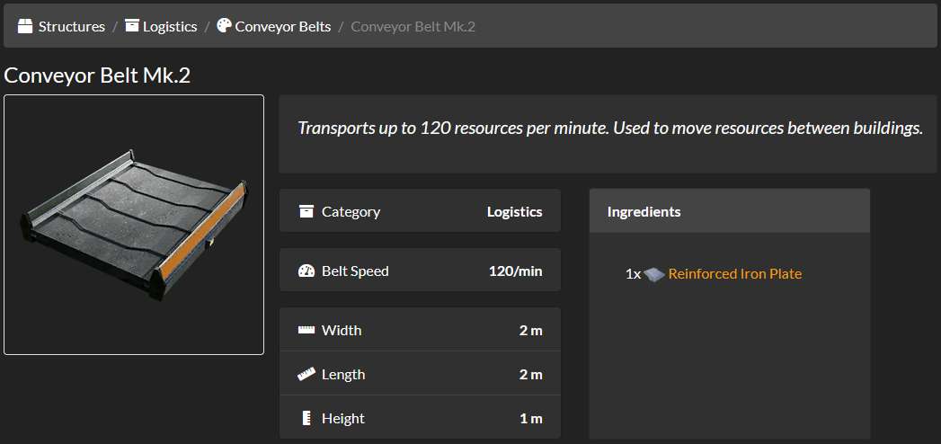Click the Width ruler icon
Screen dimensions: 941x444
306,331
